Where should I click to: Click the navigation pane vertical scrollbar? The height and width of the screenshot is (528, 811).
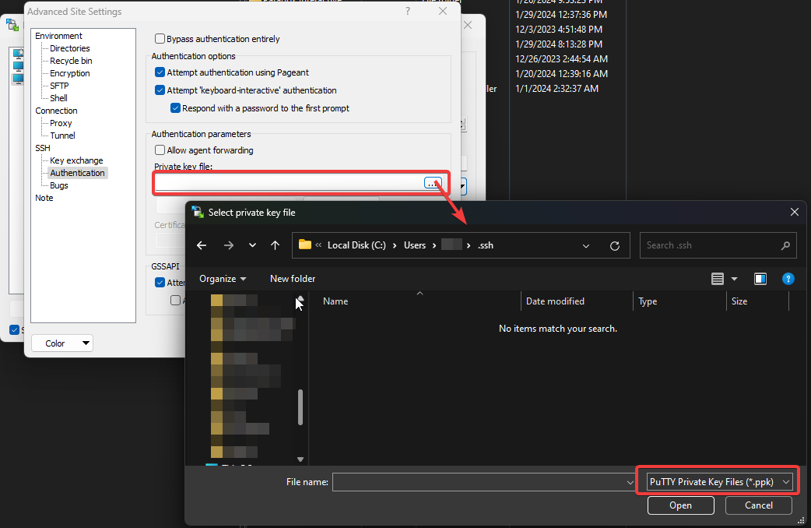pos(300,405)
